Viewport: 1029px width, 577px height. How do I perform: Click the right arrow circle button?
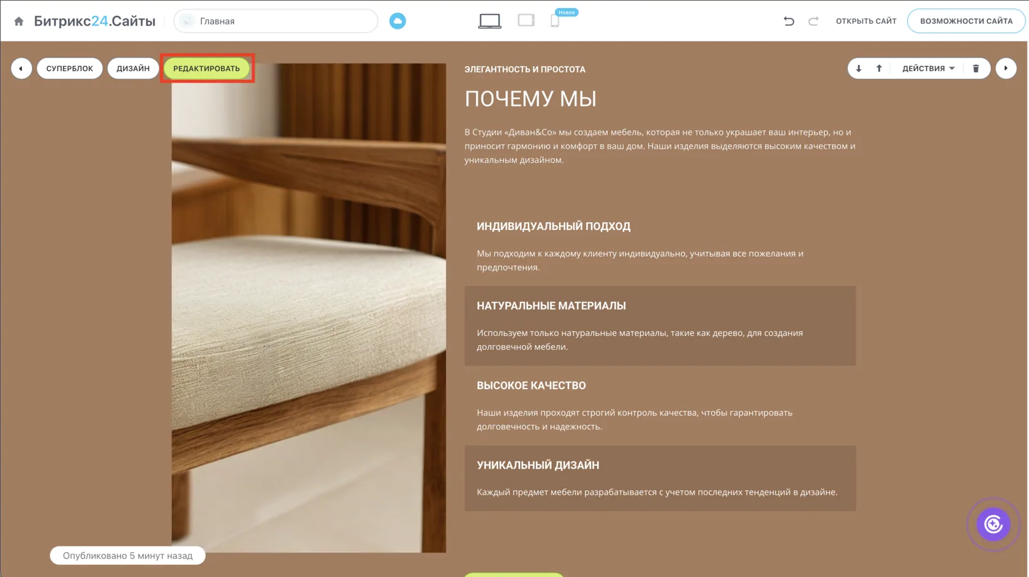click(1006, 69)
